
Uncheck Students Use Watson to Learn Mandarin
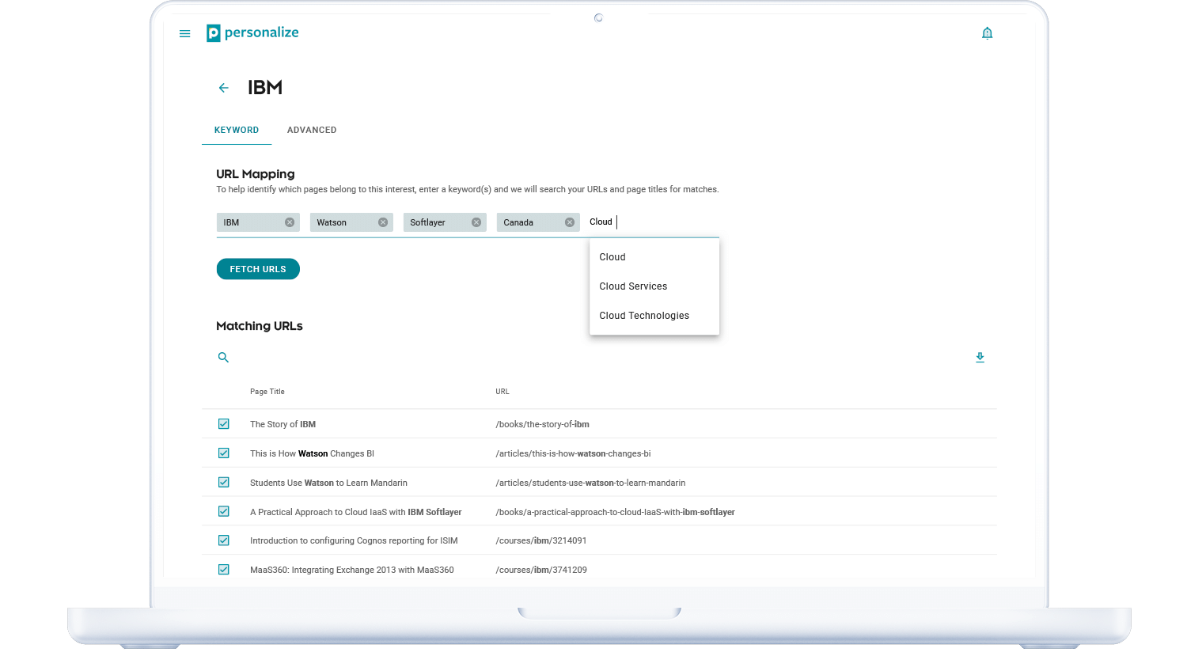pos(224,483)
